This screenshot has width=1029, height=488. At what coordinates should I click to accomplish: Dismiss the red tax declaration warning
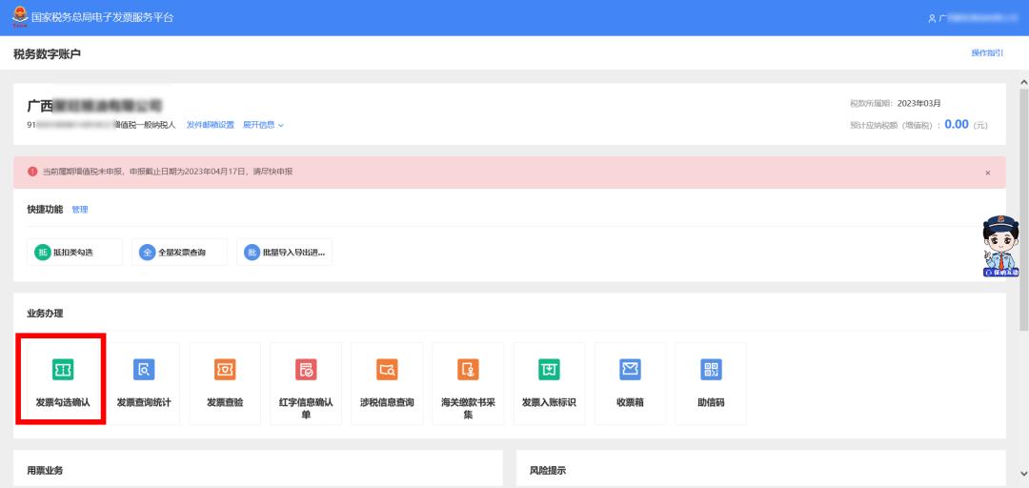988,173
